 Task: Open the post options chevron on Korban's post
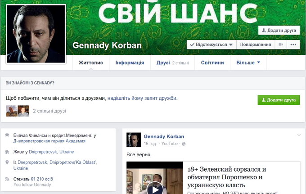[299, 135]
